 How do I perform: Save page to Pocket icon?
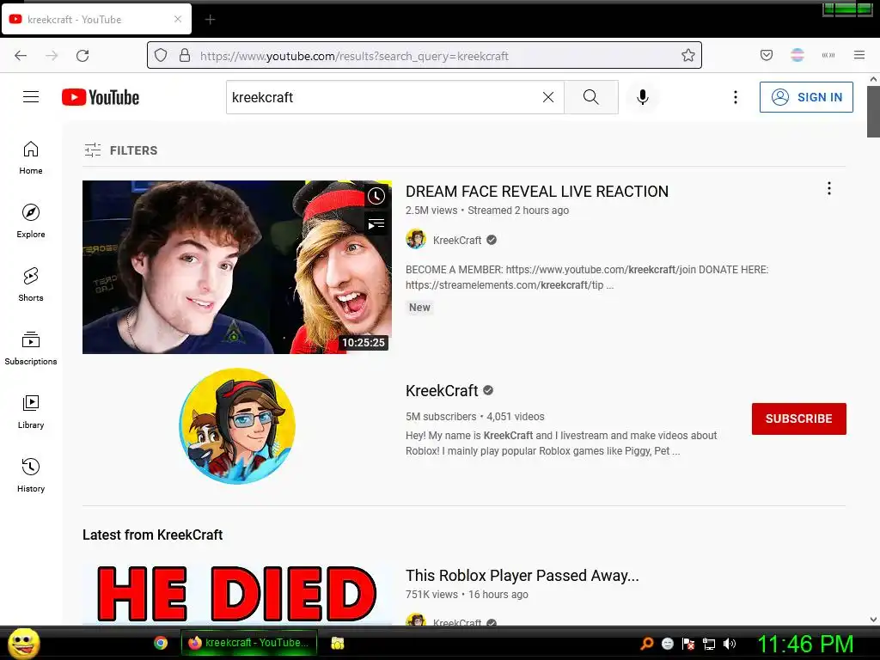pyautogui.click(x=767, y=55)
